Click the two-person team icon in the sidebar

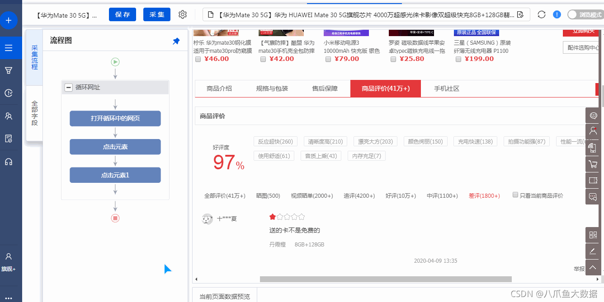point(9,116)
